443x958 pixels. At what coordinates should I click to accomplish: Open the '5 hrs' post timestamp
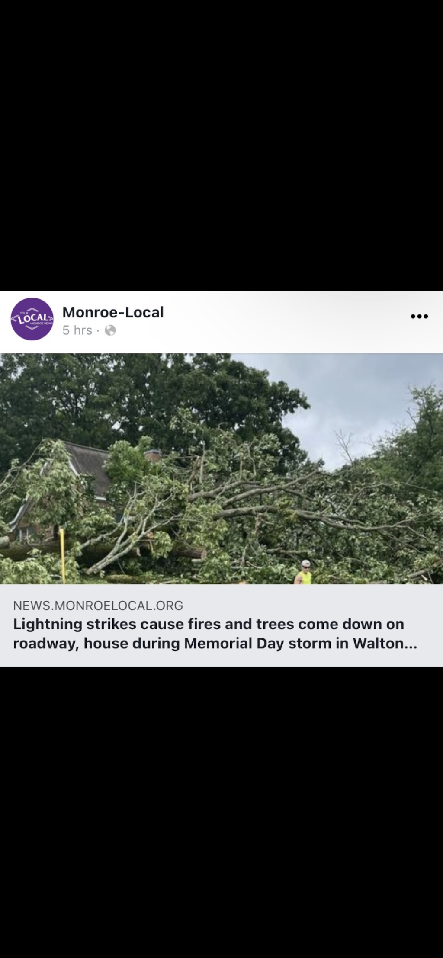pos(77,330)
